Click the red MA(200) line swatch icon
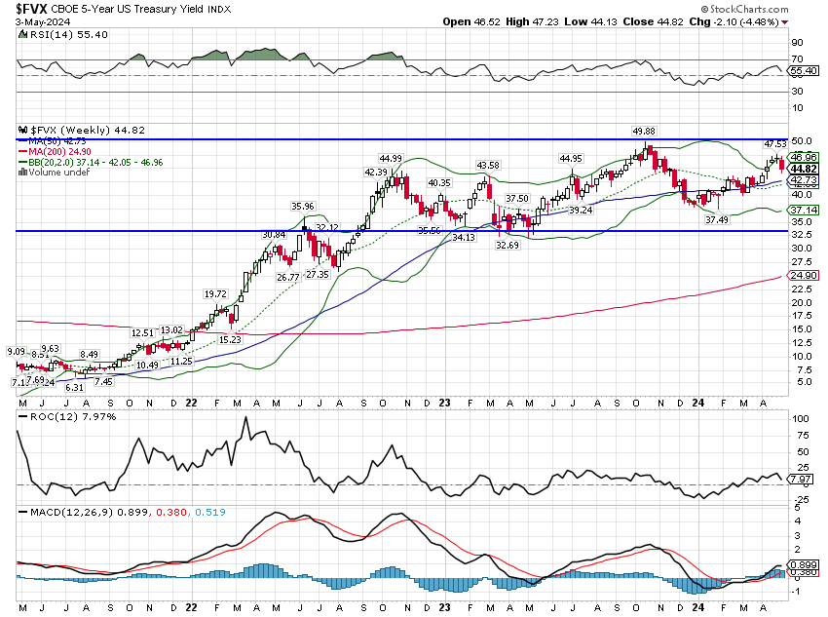The width and height of the screenshot is (828, 617). coord(22,151)
